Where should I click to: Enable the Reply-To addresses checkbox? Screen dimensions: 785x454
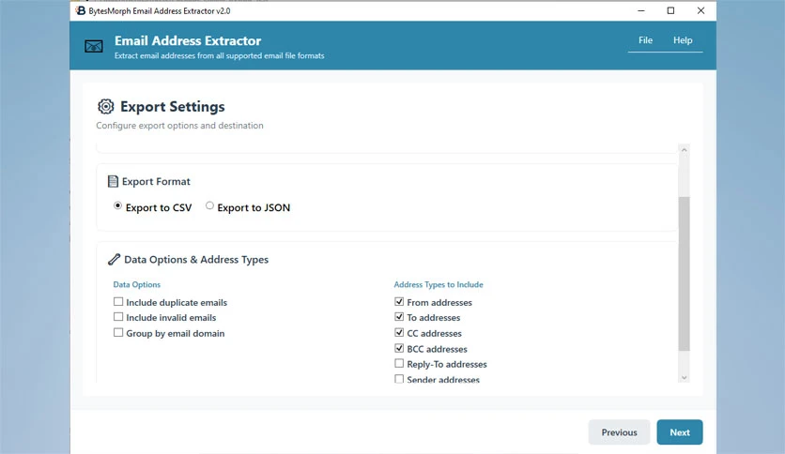click(x=399, y=364)
